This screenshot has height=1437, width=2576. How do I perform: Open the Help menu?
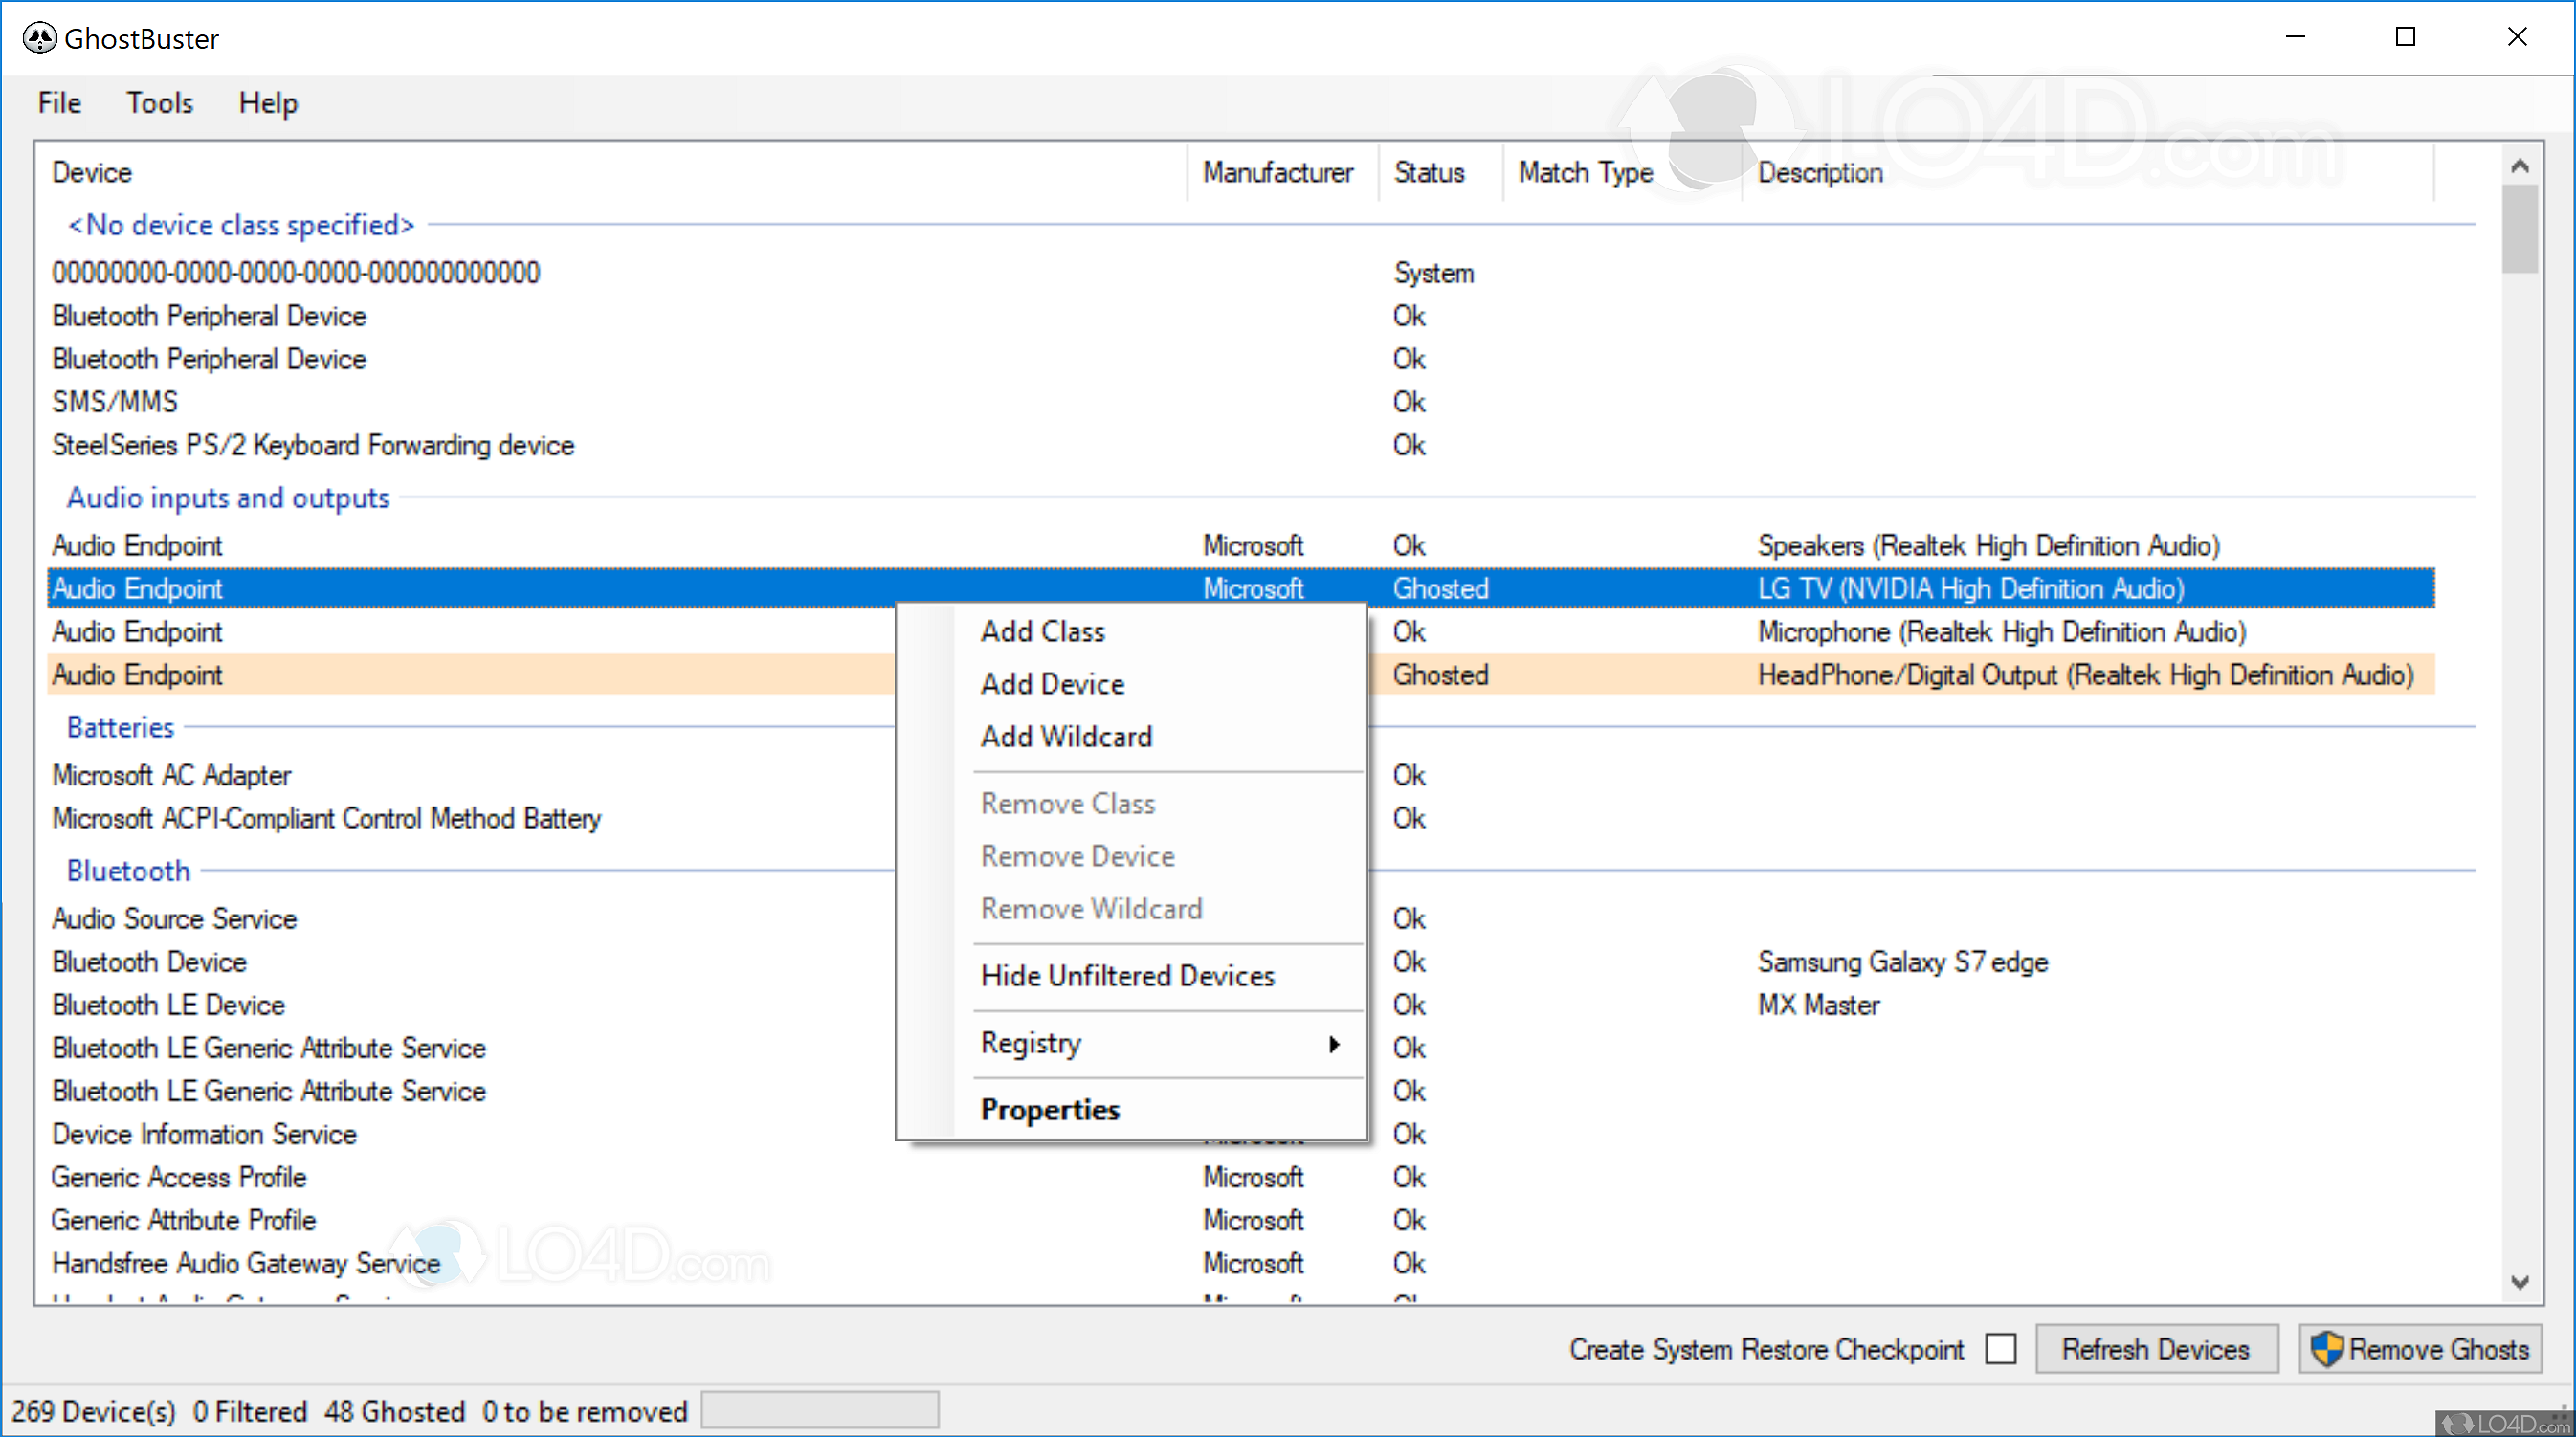268,103
